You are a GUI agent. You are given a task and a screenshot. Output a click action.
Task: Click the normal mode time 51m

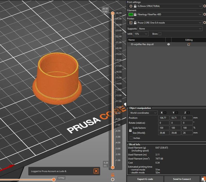point(158,170)
